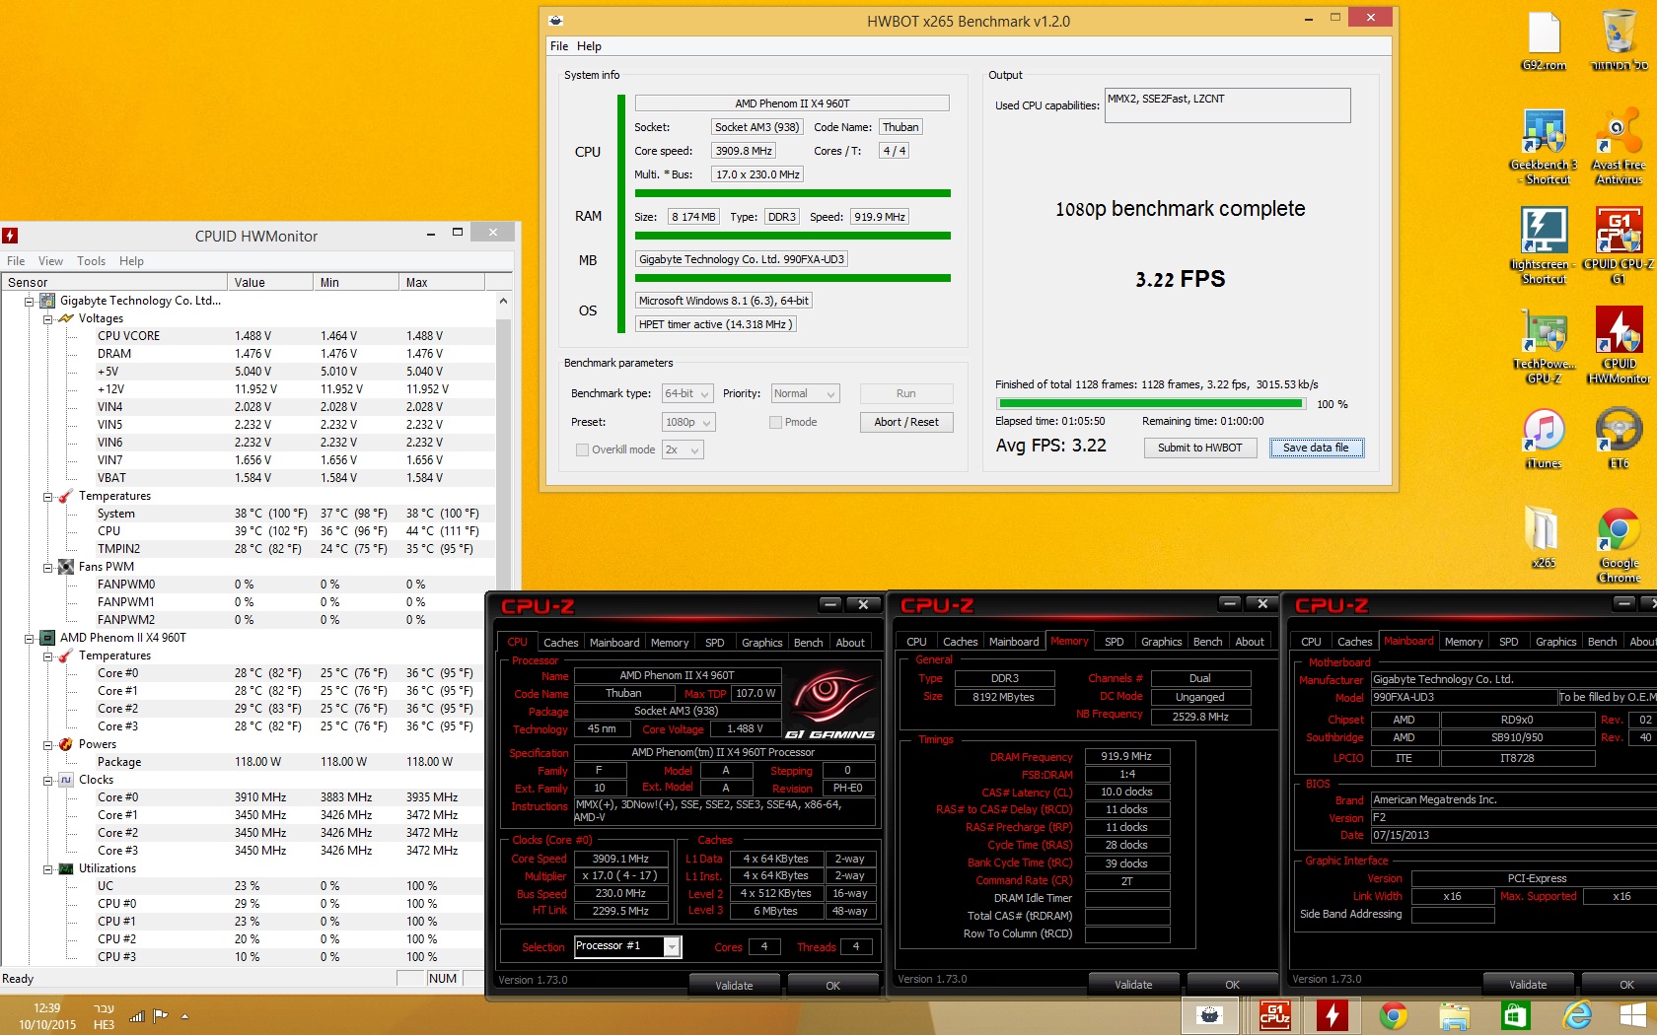Collapse the Utilizations tree node
This screenshot has width=1657, height=1035.
click(47, 868)
